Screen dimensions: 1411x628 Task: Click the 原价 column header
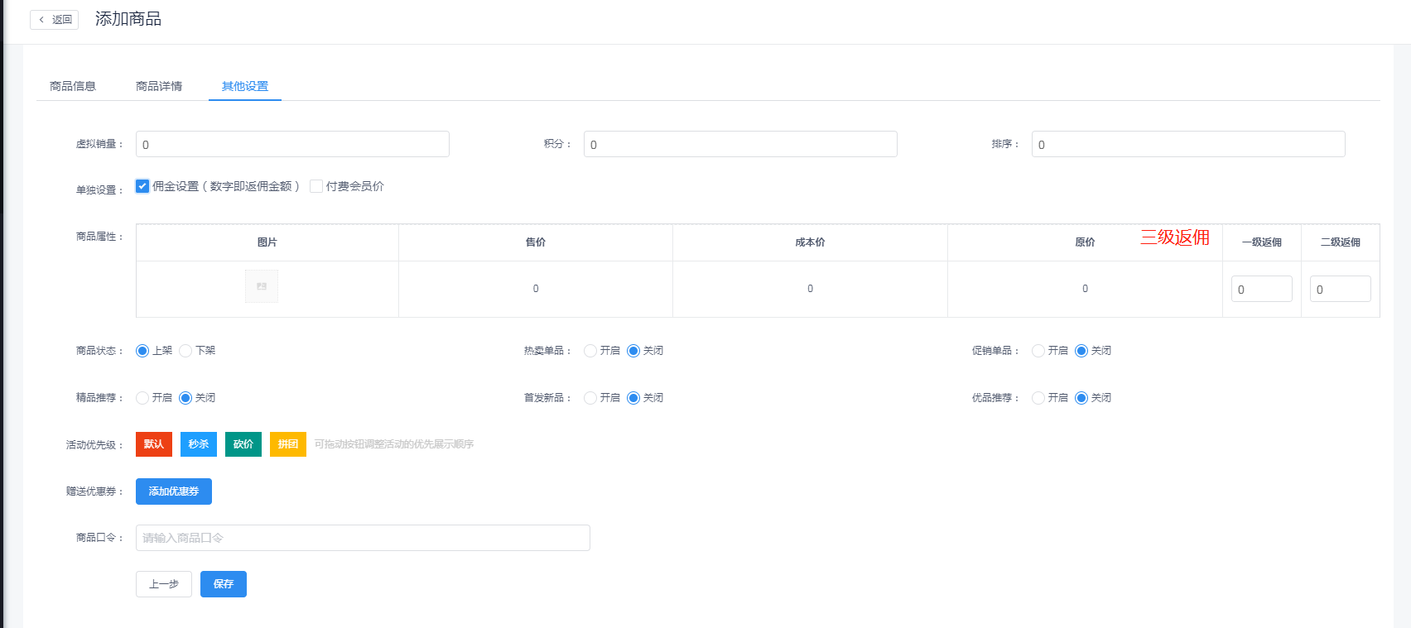click(1085, 242)
